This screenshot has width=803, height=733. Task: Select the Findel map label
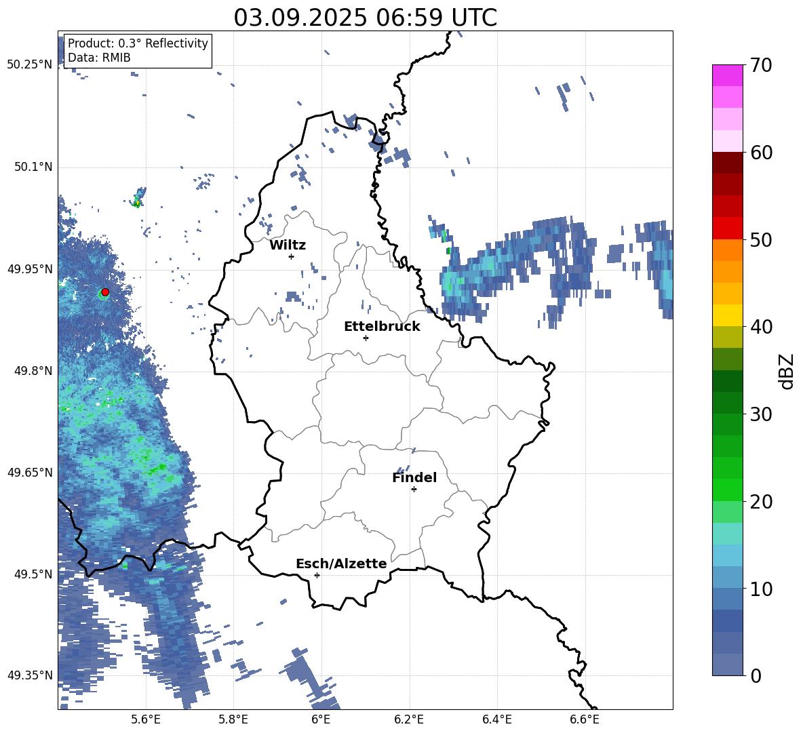point(414,477)
